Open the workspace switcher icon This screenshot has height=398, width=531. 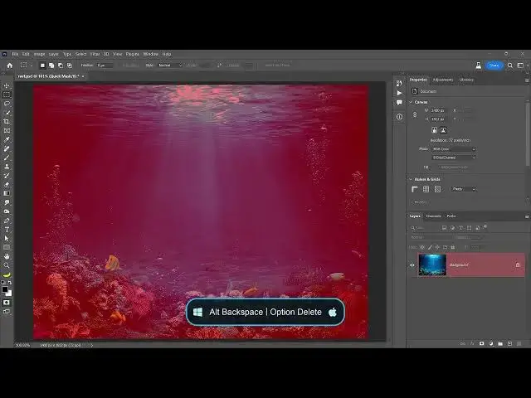click(x=520, y=66)
